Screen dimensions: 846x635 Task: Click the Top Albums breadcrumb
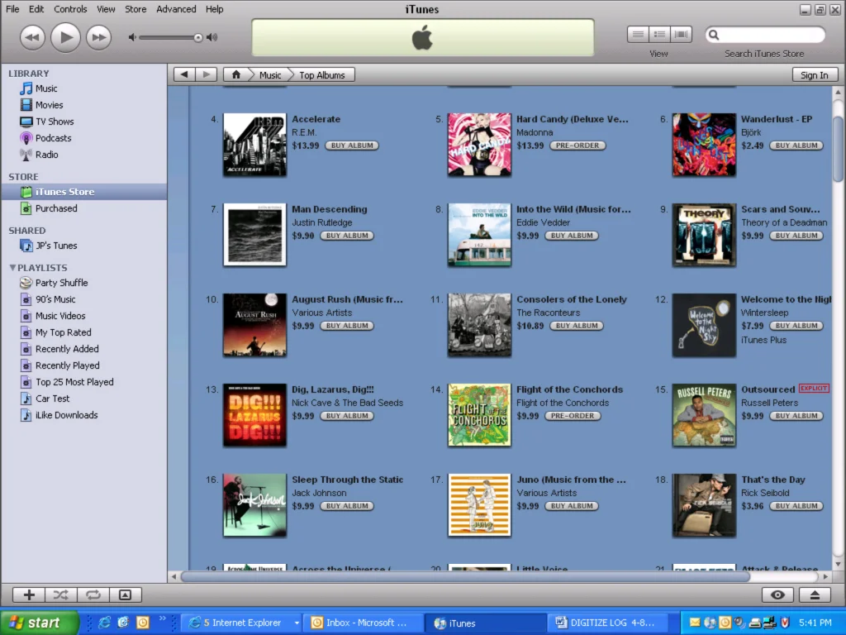(x=322, y=75)
